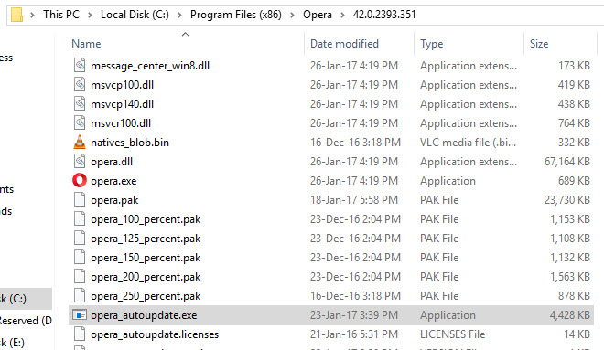Click the msvcr100.dll file icon

point(80,123)
